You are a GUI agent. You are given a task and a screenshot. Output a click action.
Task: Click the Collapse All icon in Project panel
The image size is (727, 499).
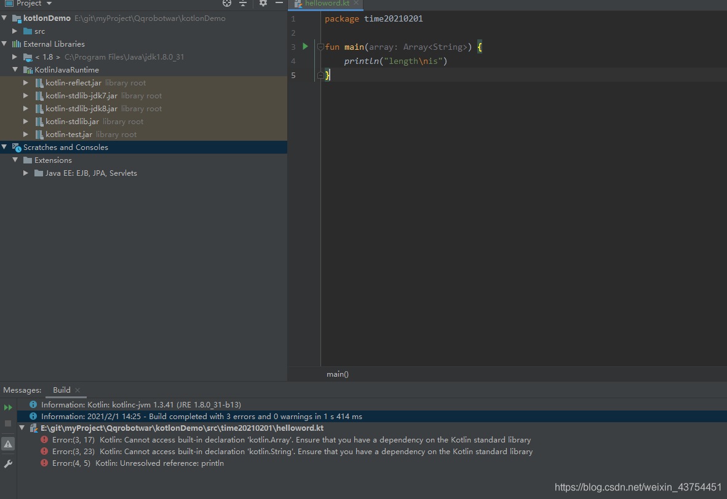243,3
